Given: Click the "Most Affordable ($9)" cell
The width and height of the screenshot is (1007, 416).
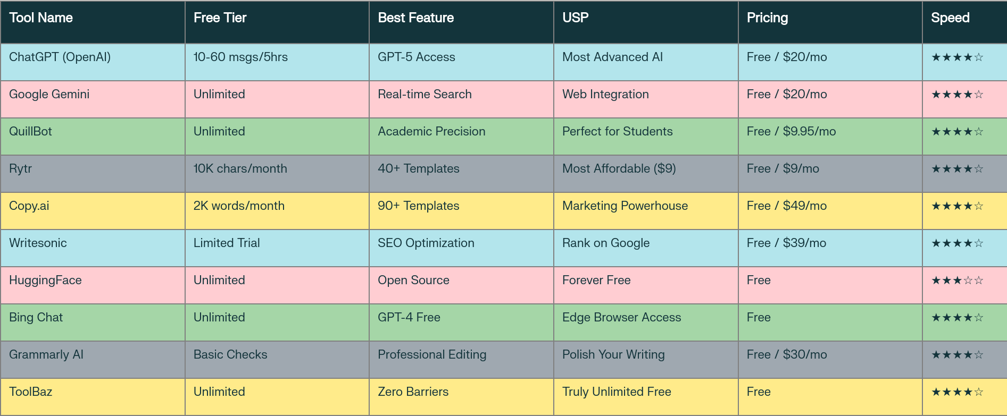Looking at the screenshot, I should tap(619, 169).
